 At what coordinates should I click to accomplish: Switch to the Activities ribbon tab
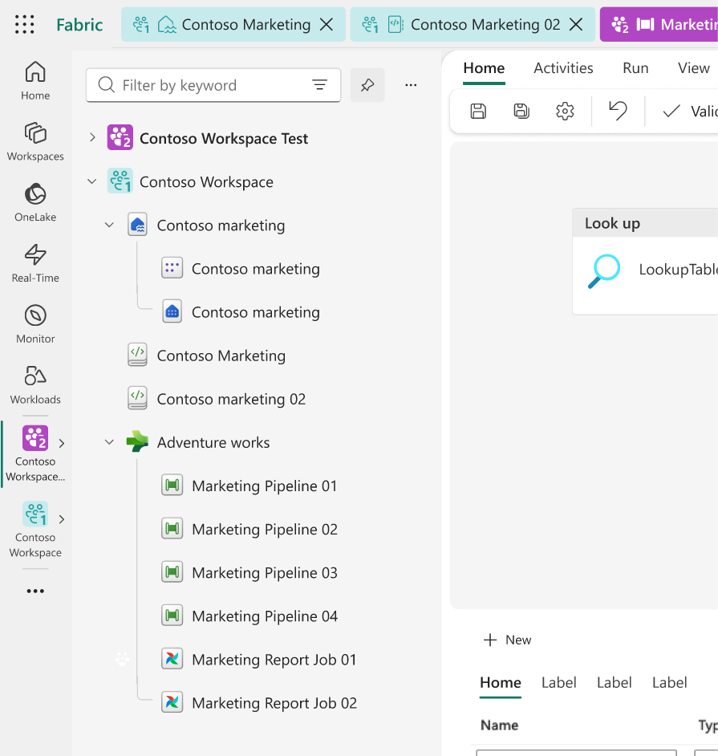[x=563, y=68]
